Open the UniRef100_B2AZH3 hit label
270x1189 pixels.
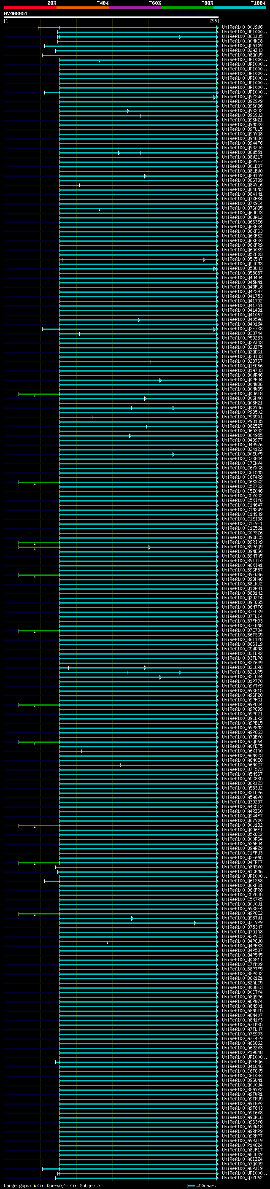tap(242, 50)
